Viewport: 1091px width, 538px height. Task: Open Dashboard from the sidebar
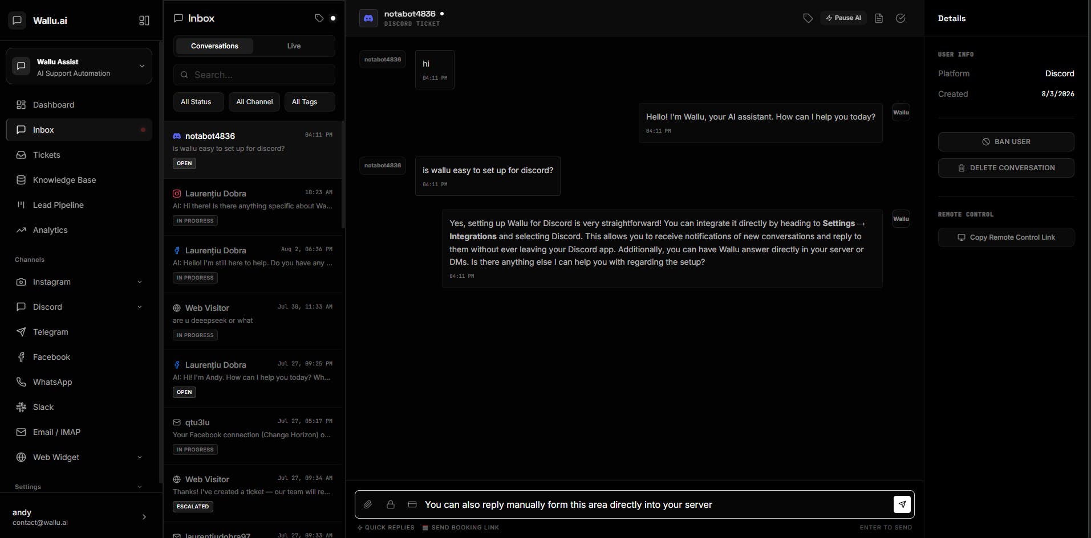(79, 105)
